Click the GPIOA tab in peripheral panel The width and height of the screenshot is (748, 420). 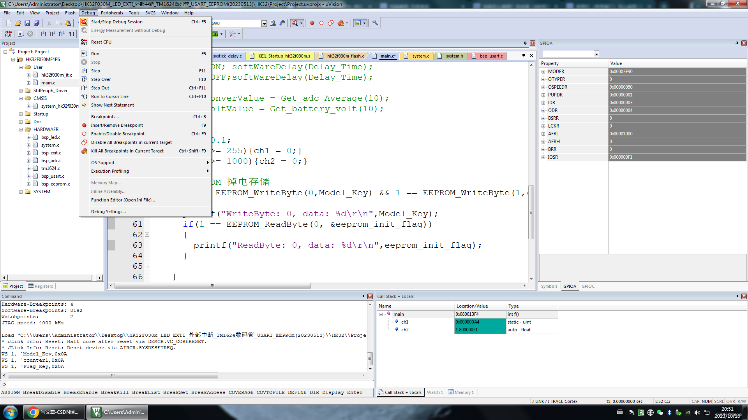[x=569, y=286]
